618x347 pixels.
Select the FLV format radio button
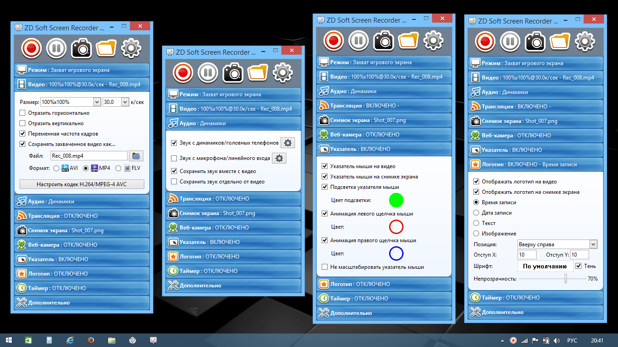click(x=118, y=168)
